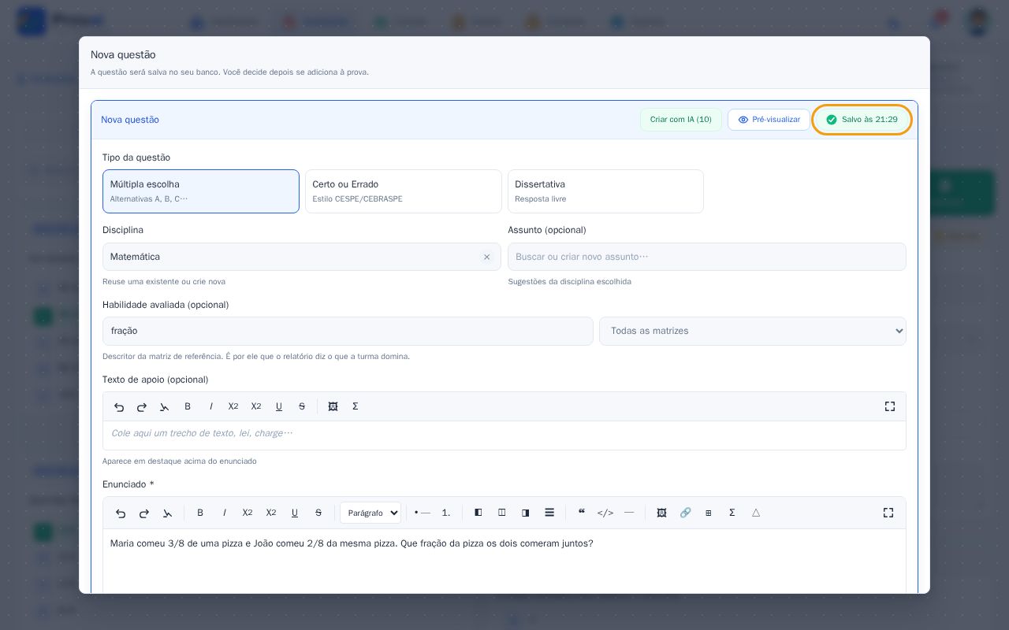Insert formula in the Texto de apoio toolbar
Image resolution: width=1009 pixels, height=630 pixels.
click(356, 406)
